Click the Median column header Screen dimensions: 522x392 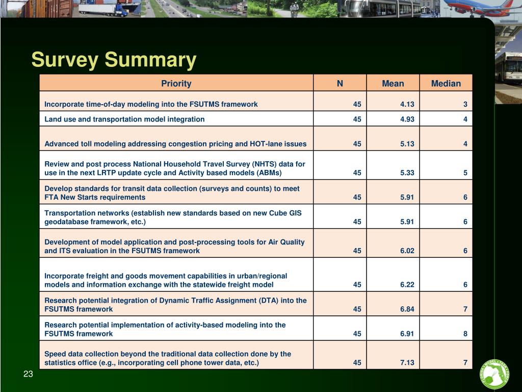pos(446,83)
